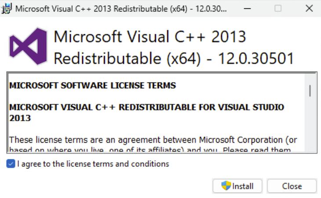This screenshot has width=321, height=198.
Task: Click the license text scrollbar thumb
Action: 310,90
